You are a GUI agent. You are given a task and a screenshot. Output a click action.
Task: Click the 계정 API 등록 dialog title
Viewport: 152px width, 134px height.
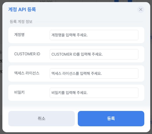[22, 9]
